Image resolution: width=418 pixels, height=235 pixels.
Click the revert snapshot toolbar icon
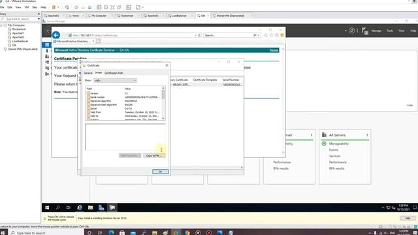pyautogui.click(x=83, y=7)
